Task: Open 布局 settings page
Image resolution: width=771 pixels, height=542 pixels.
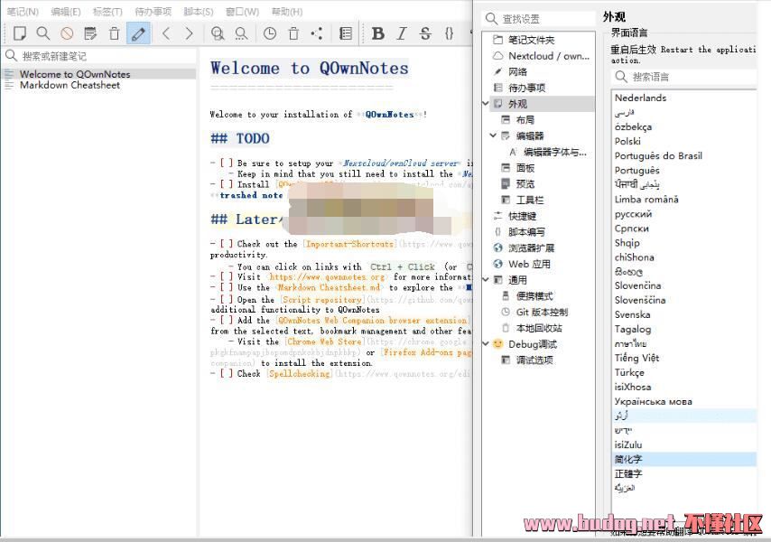Action: click(x=525, y=119)
